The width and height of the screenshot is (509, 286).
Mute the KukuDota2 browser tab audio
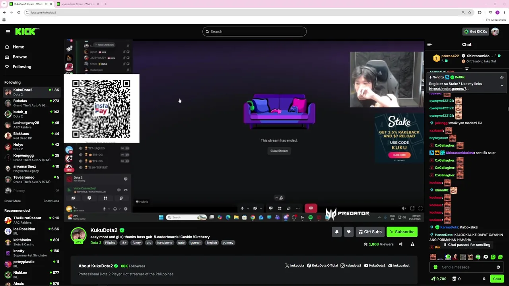click(46, 4)
